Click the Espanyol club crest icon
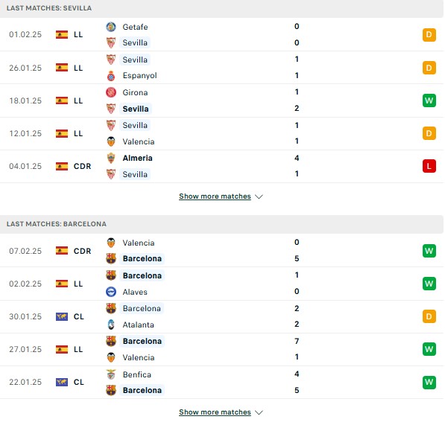 [111, 76]
